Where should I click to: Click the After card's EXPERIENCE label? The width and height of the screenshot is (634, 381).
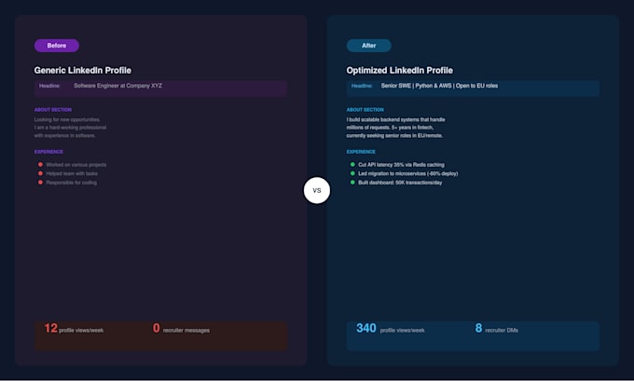(361, 152)
